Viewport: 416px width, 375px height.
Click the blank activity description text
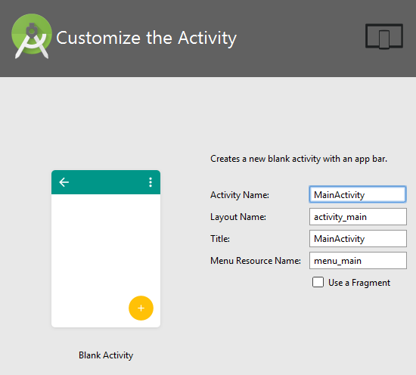[x=299, y=159]
